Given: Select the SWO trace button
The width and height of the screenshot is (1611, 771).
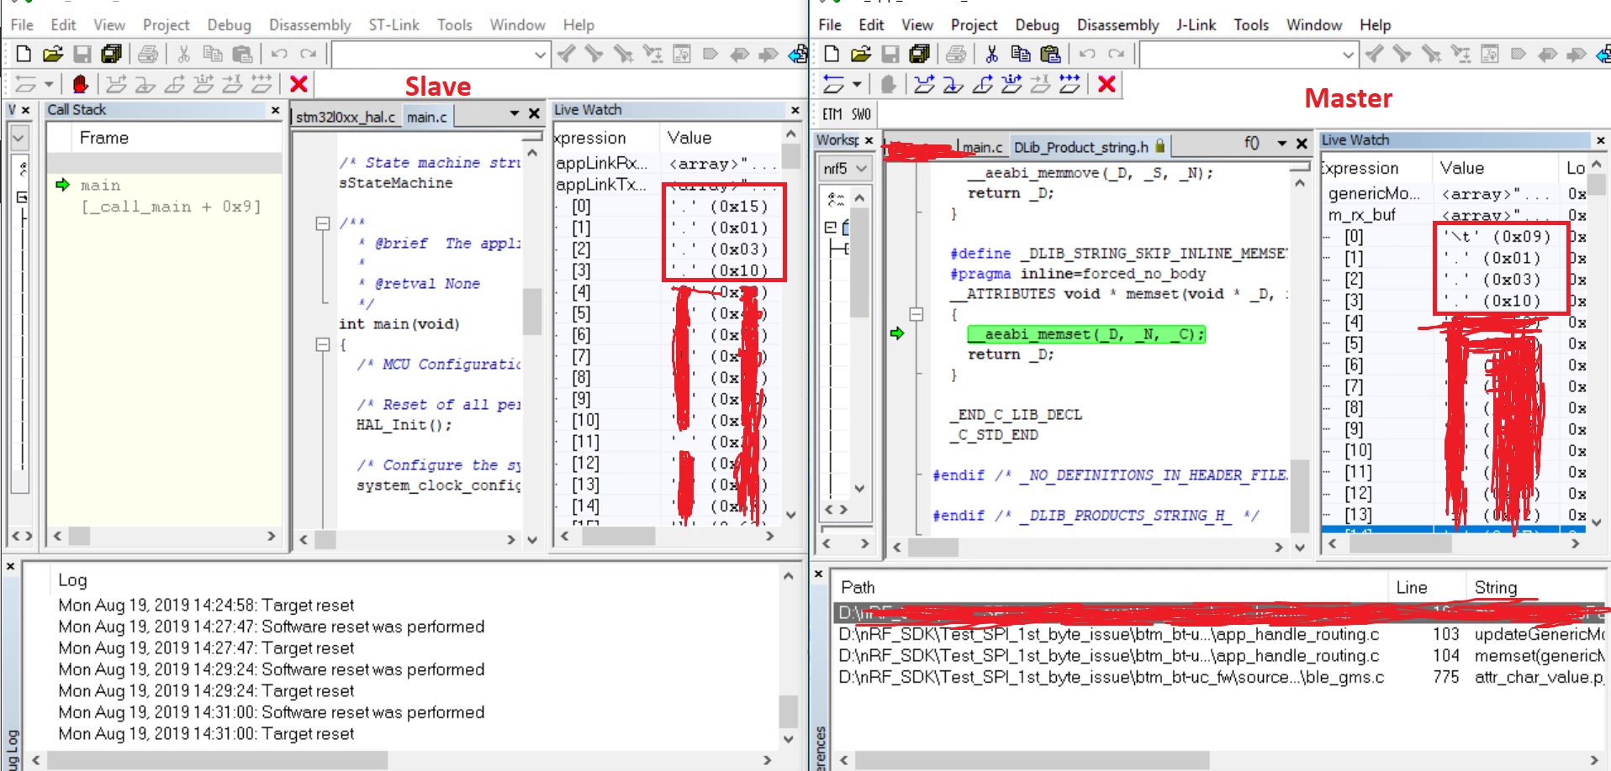Looking at the screenshot, I should [x=861, y=114].
